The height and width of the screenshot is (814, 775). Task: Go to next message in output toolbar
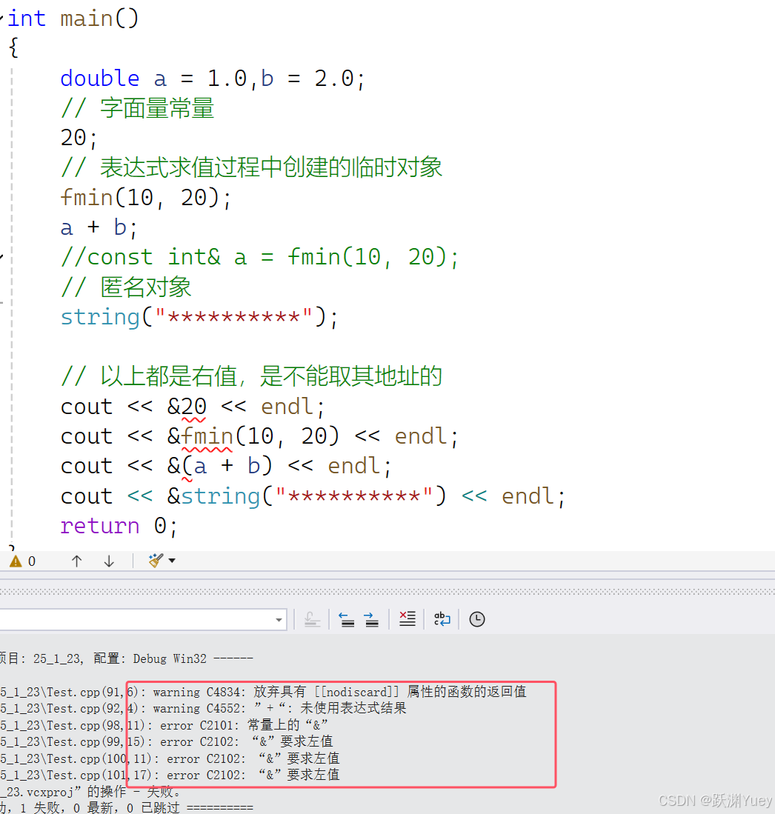coord(371,619)
